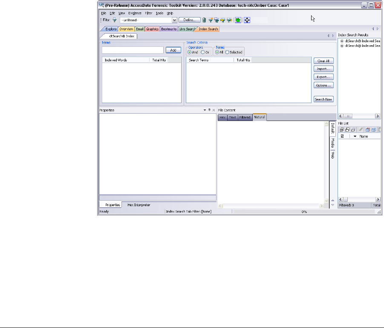
Task: Click right arrow beside dtSearch Index tab row
Action: click(x=333, y=36)
